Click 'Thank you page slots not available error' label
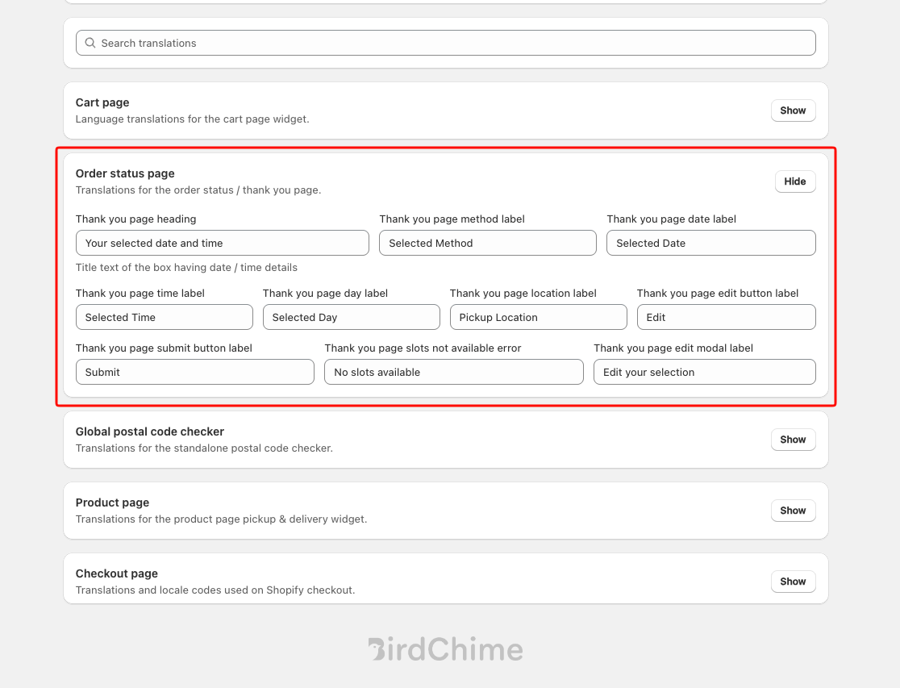 click(x=423, y=348)
